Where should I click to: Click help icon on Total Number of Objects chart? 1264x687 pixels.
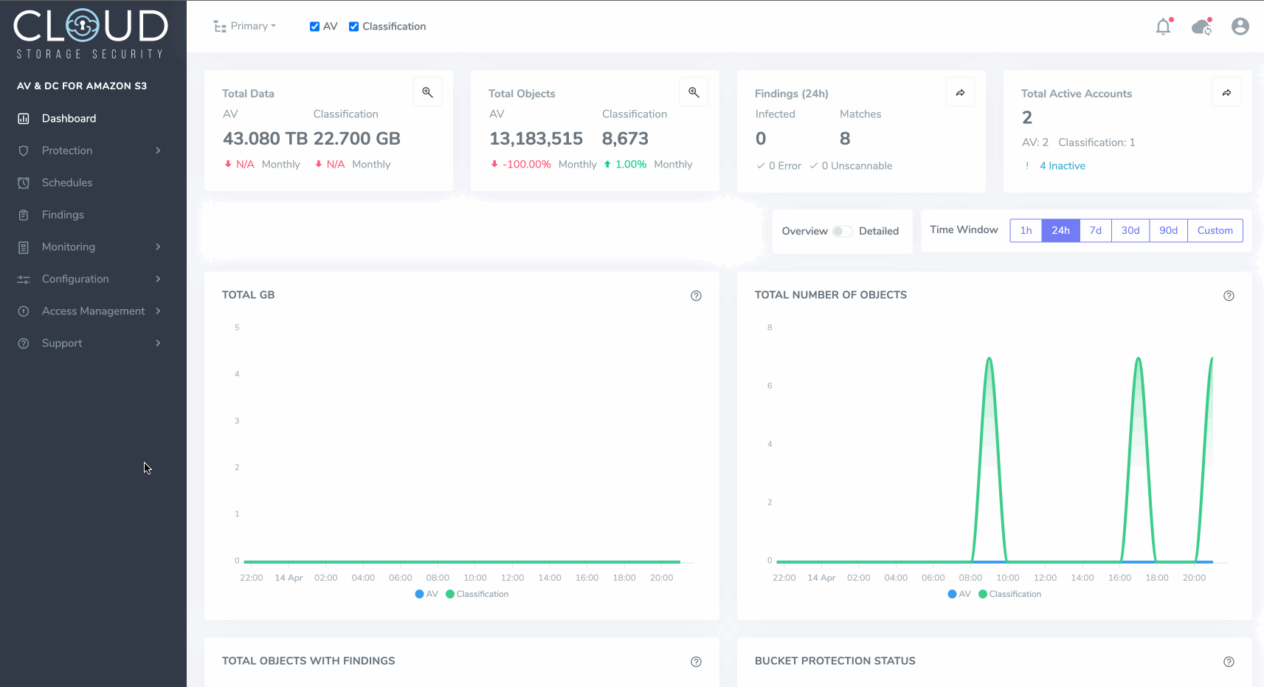1229,296
